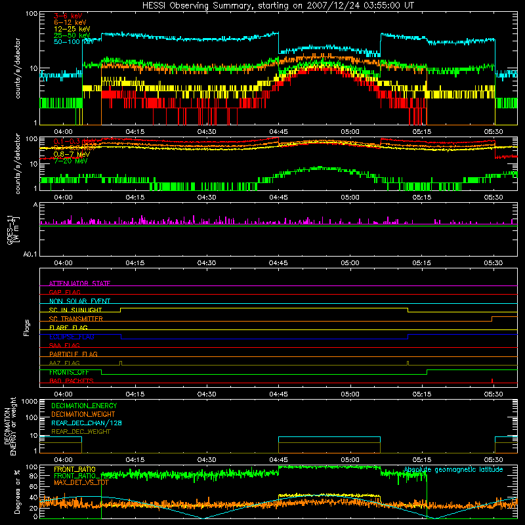The height and width of the screenshot is (525, 525).
Task: Click the green 'FRONTS_OFF' label
Action: [x=69, y=372]
